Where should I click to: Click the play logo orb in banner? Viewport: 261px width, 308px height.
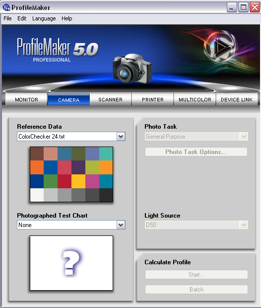point(220,47)
